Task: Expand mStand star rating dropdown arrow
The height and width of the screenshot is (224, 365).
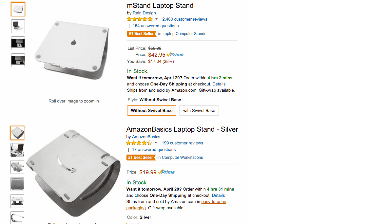Action: click(x=156, y=19)
